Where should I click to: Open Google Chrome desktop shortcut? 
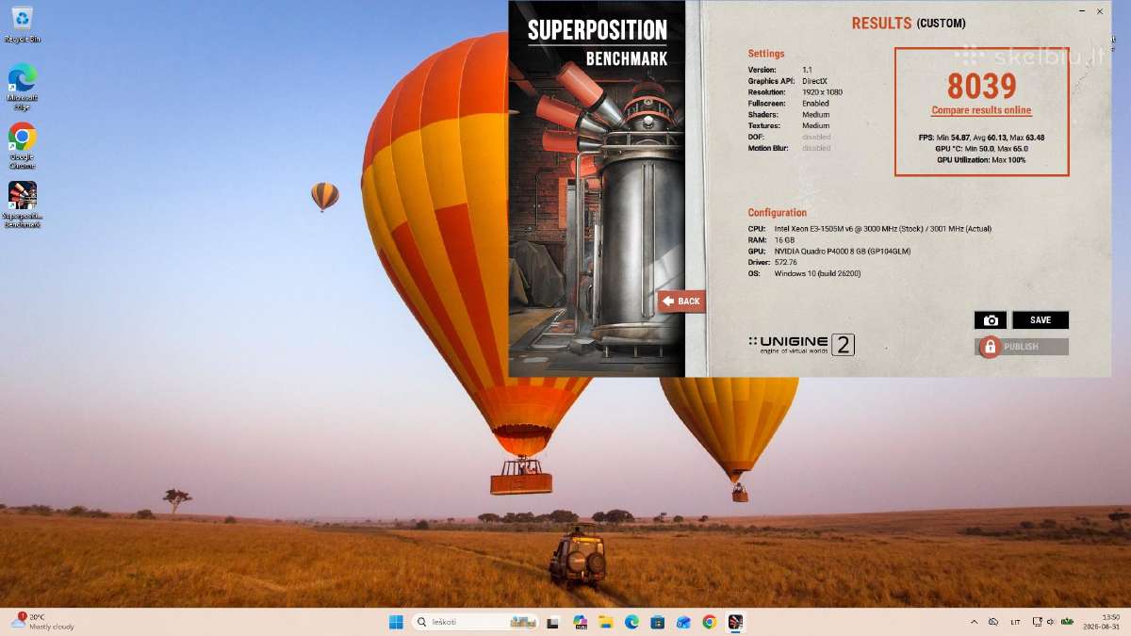pyautogui.click(x=22, y=146)
